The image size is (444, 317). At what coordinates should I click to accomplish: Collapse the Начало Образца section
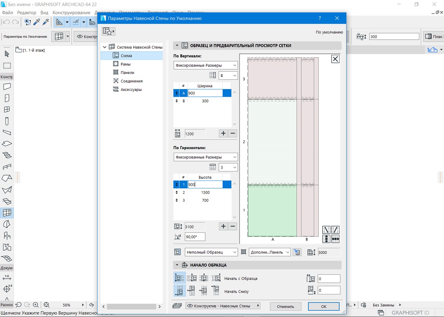pos(177,265)
